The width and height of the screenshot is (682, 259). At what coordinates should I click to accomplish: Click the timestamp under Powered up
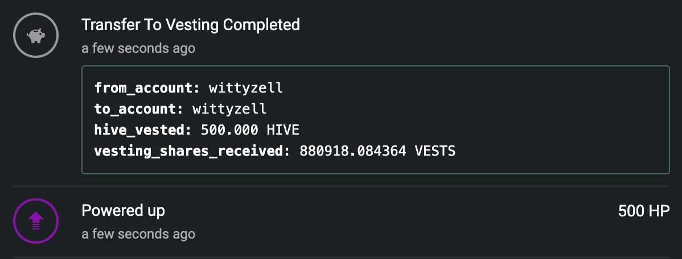click(138, 234)
